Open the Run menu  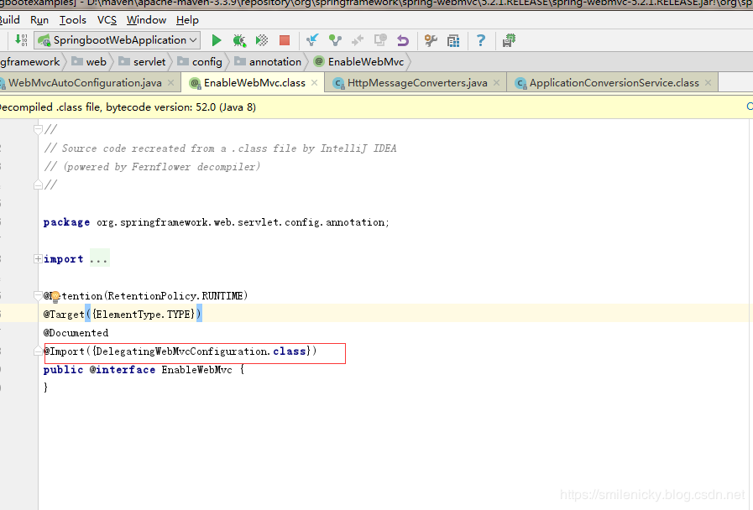pyautogui.click(x=39, y=20)
